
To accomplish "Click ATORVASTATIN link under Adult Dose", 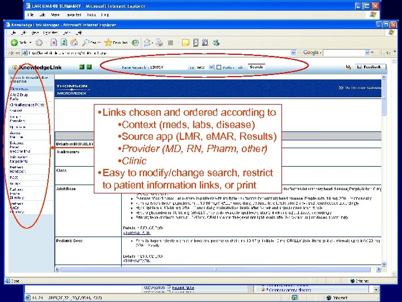I will (137, 233).
